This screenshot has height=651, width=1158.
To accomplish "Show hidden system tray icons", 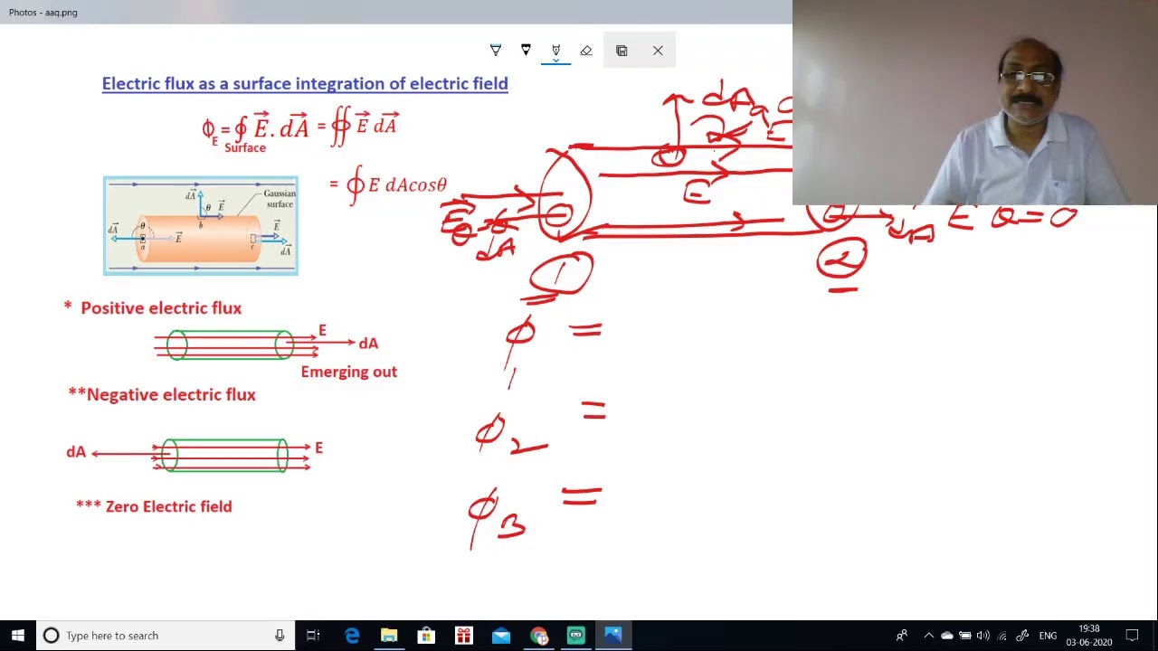I will coord(928,636).
